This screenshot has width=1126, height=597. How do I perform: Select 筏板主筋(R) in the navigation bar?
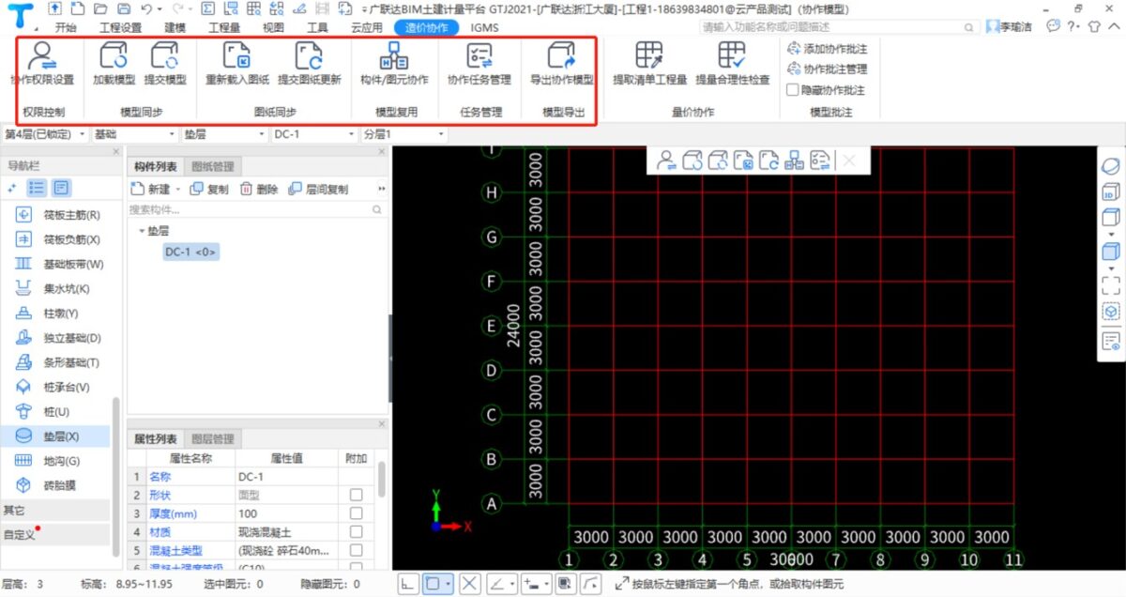(x=59, y=215)
